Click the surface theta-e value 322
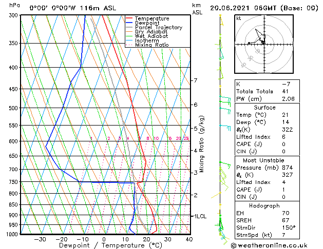323x249 pixels. pyautogui.click(x=288, y=130)
